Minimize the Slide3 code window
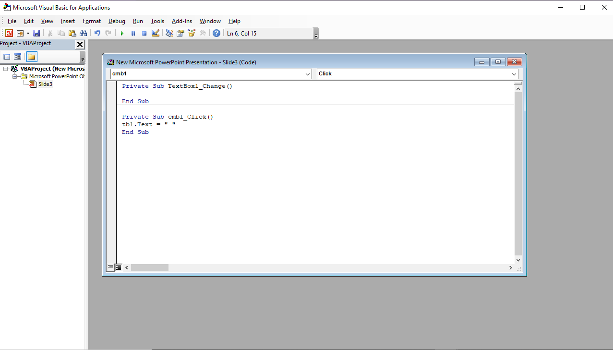Viewport: 613px width, 350px height. pos(481,62)
